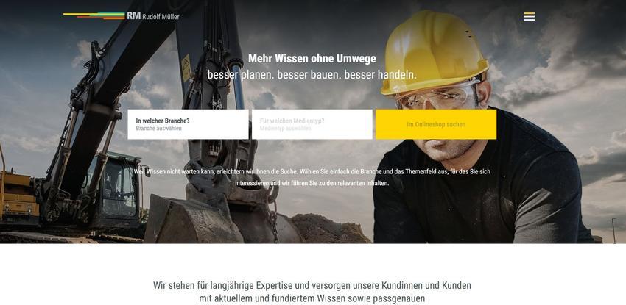The image size is (626, 305).
Task: Click the 'besser planen. besser bauen.' subheadline
Action: 312,74
